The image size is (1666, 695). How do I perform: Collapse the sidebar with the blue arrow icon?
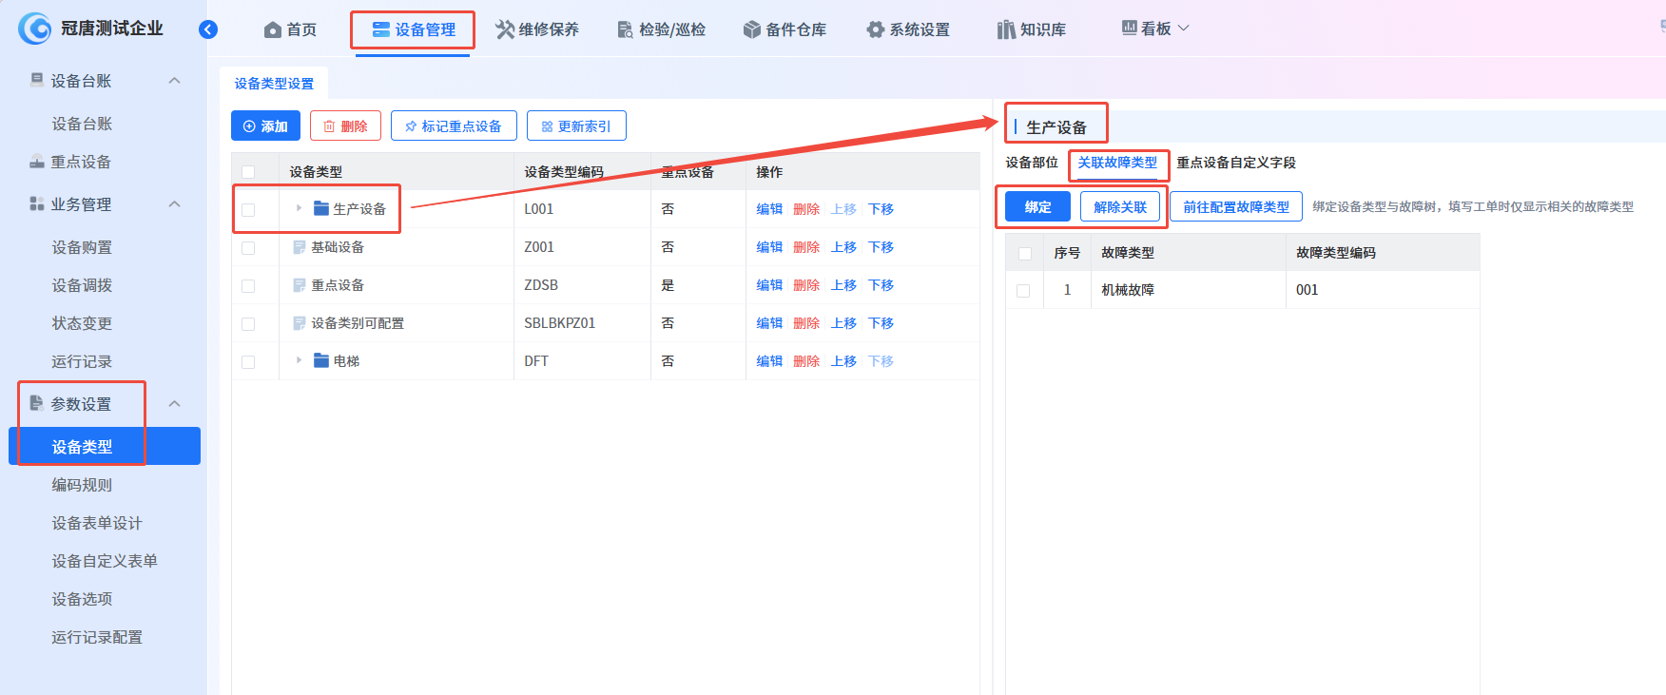click(208, 29)
